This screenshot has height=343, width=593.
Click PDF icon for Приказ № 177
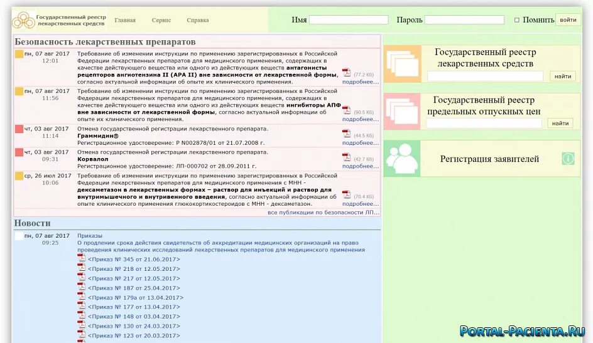click(x=81, y=305)
